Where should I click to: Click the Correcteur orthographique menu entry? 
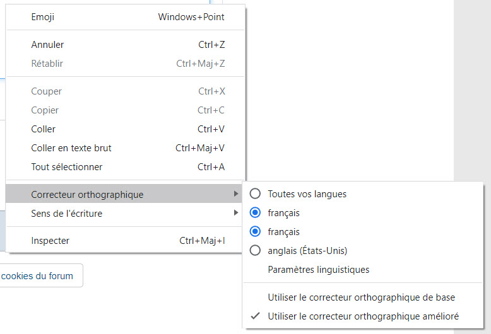tap(87, 195)
